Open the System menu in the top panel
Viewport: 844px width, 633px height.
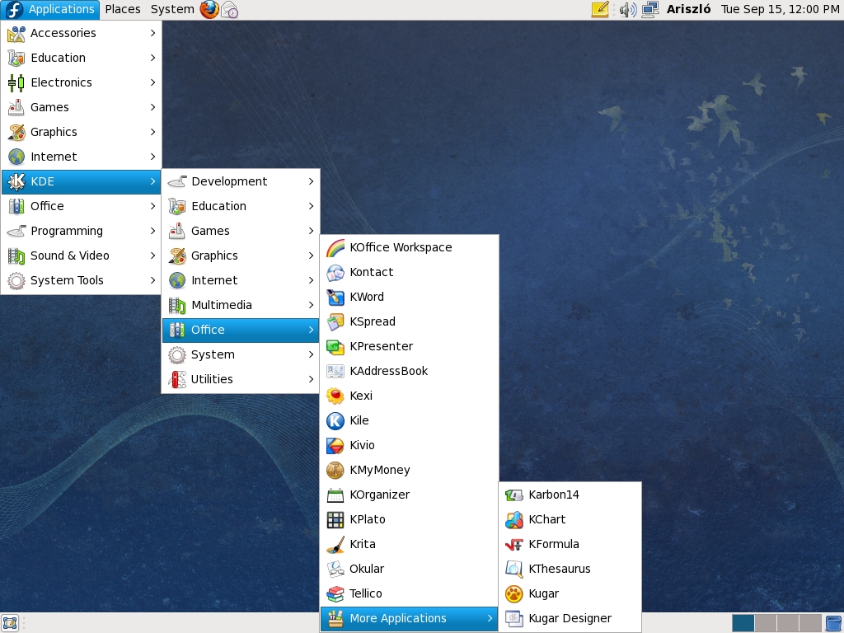coord(172,9)
